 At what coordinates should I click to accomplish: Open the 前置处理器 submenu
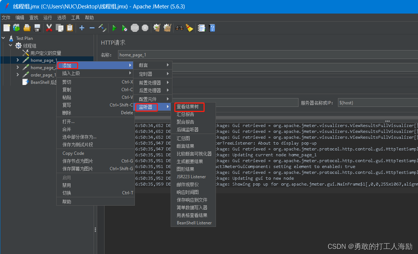coord(153,82)
